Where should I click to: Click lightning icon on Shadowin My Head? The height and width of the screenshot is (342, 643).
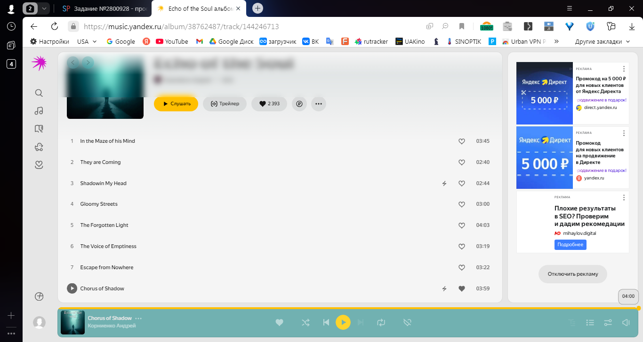tap(444, 183)
